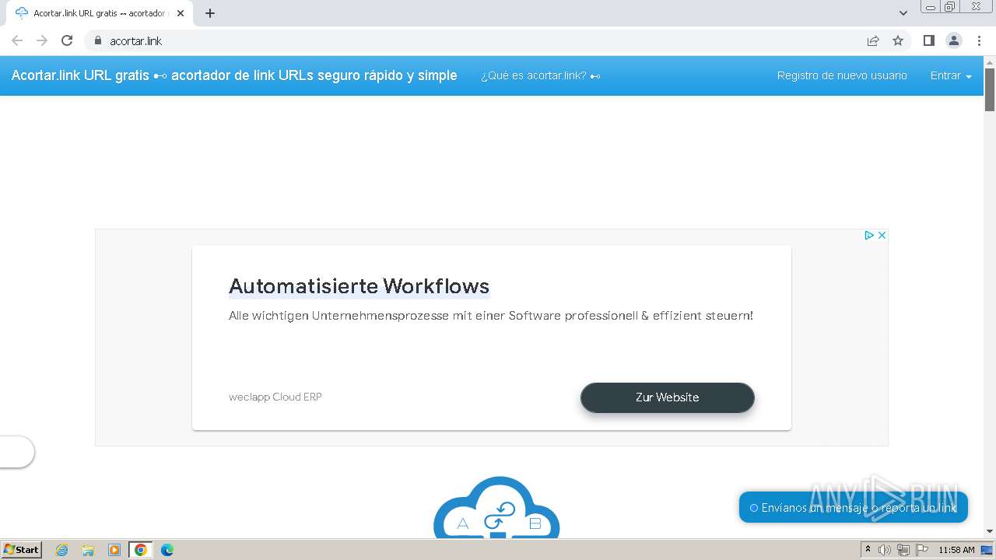Open Chrome three-dot menu

[979, 40]
